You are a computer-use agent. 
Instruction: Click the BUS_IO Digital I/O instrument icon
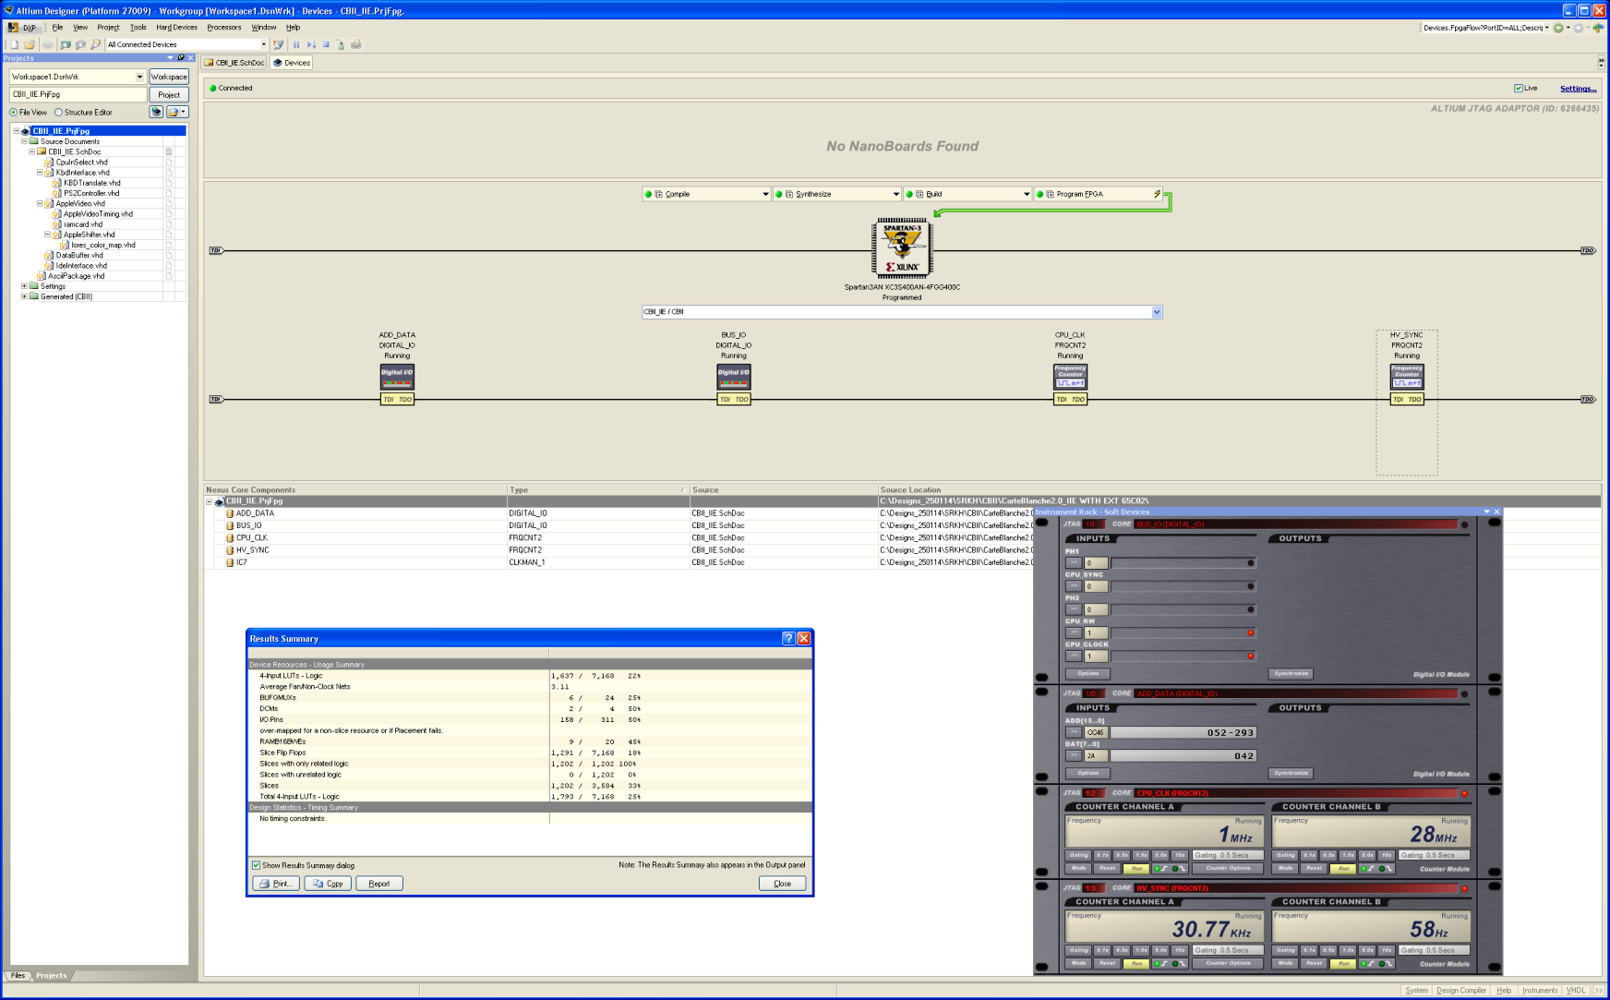coord(734,377)
